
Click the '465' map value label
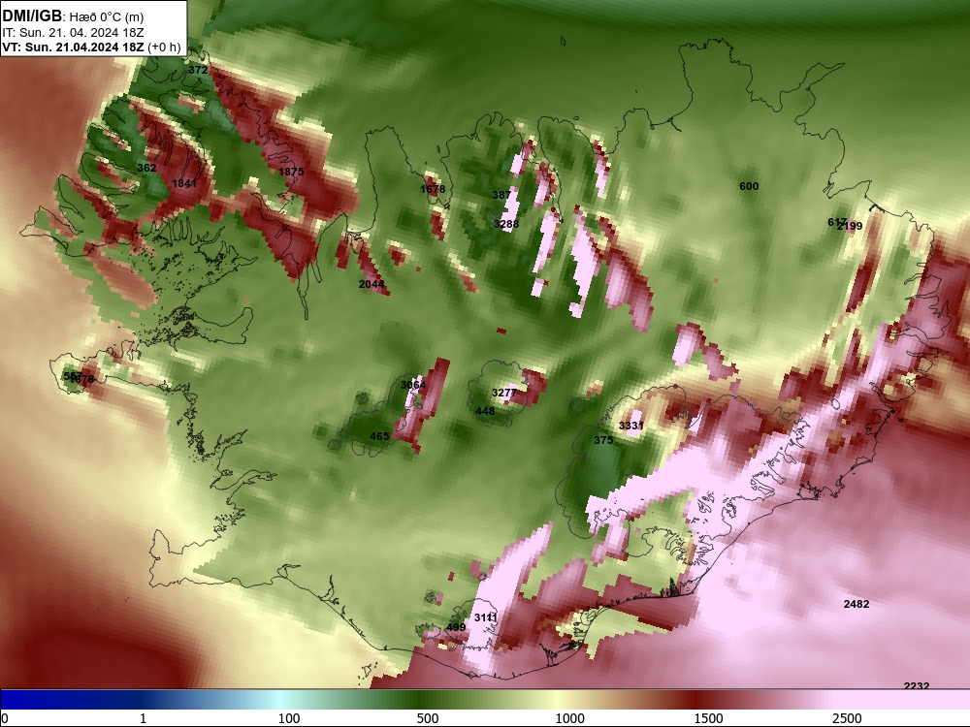[379, 436]
